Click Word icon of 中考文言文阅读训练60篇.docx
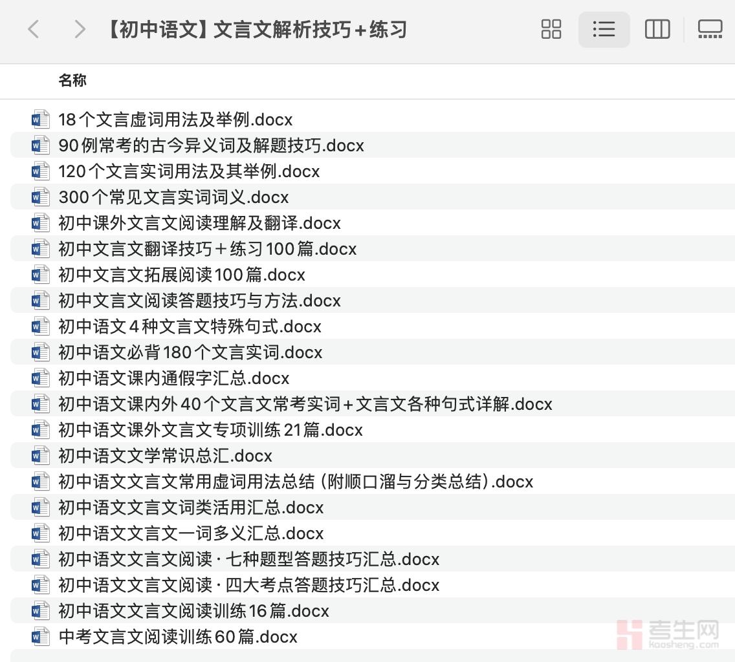The width and height of the screenshot is (735, 662). coord(41,637)
